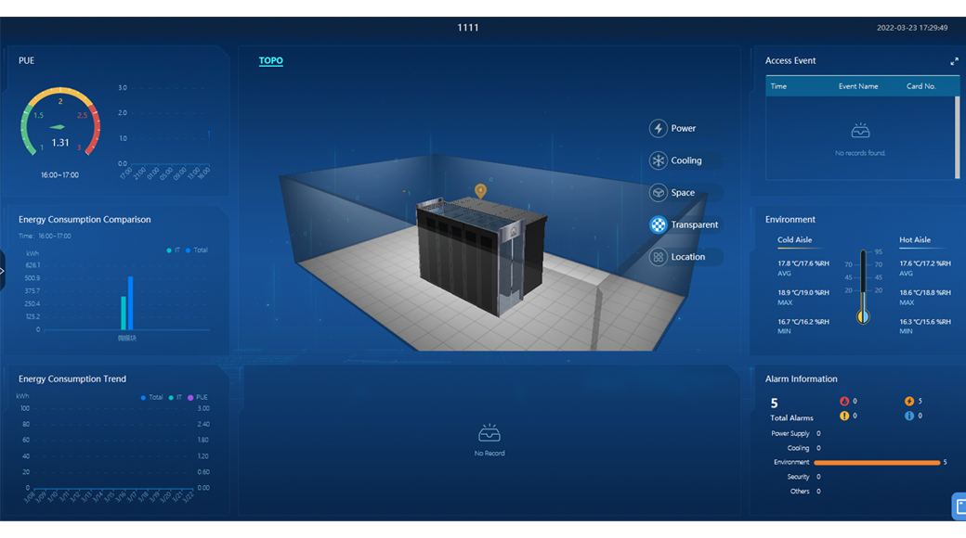The width and height of the screenshot is (966, 538).
Task: Click the Event Name column header
Action: (x=858, y=86)
